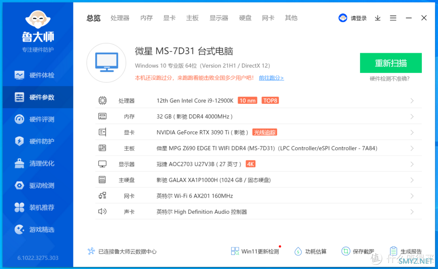Click the green 重新扫描 button
This screenshot has width=438, height=269.
[391, 63]
